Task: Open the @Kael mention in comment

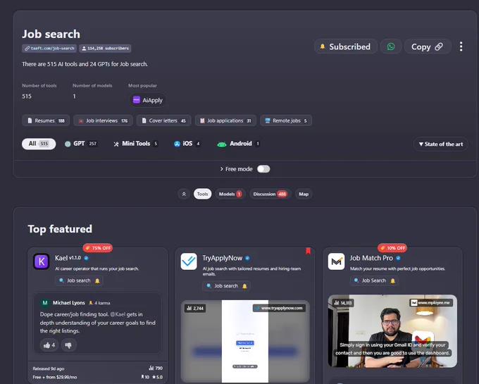Action: pos(118,314)
